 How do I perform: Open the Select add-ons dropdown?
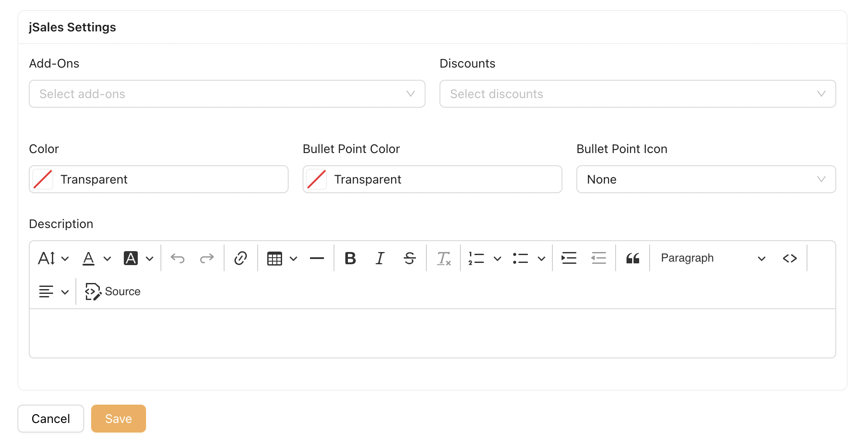[227, 94]
